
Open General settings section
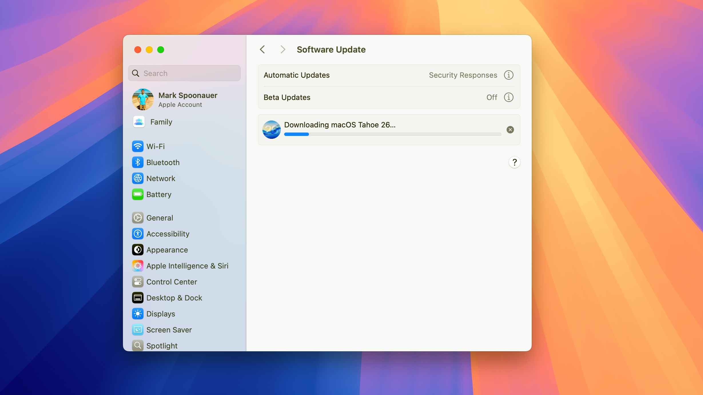pyautogui.click(x=160, y=218)
